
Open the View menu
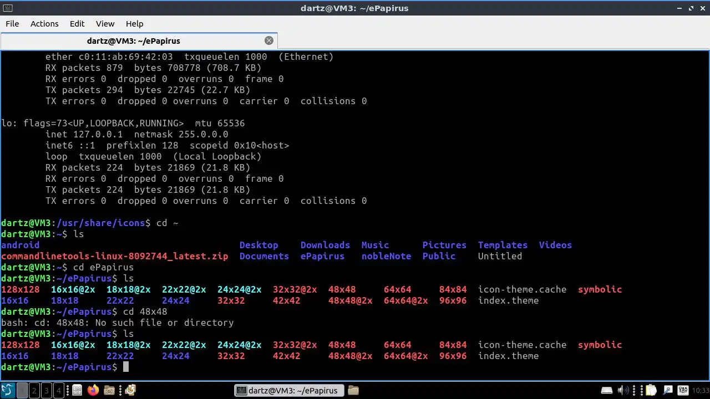(105, 24)
